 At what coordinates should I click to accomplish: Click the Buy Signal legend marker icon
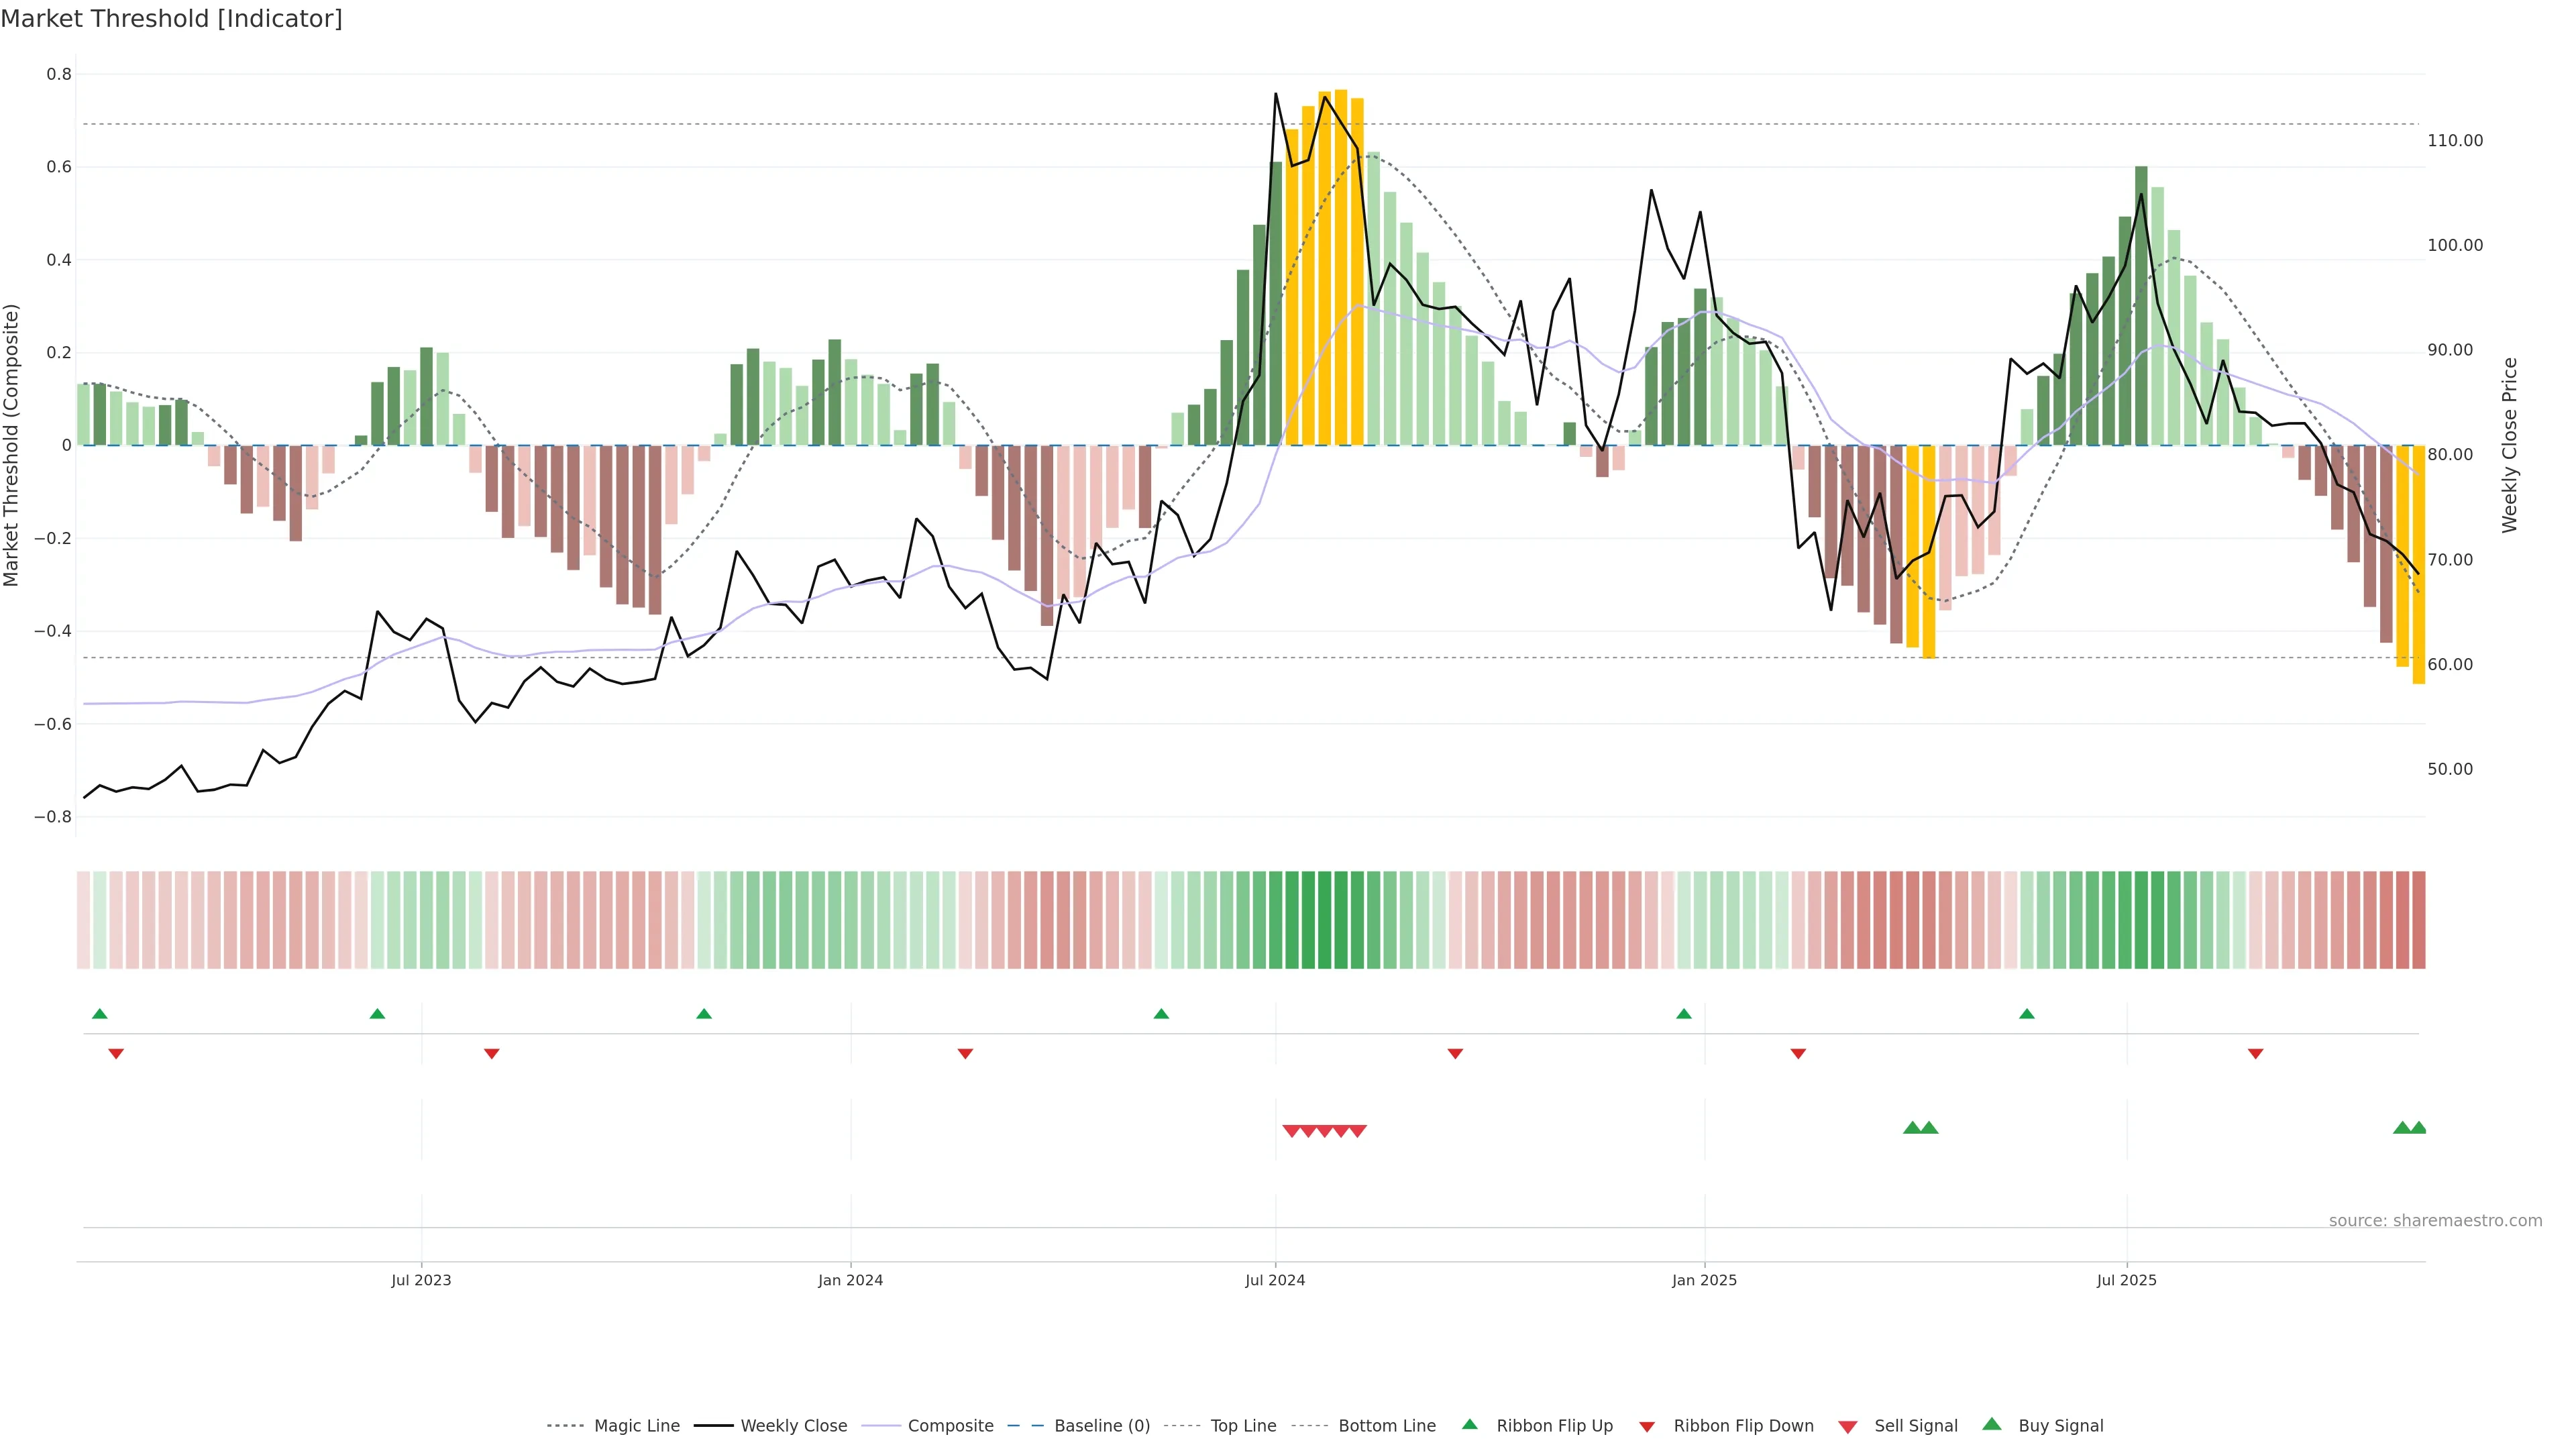(1992, 1424)
